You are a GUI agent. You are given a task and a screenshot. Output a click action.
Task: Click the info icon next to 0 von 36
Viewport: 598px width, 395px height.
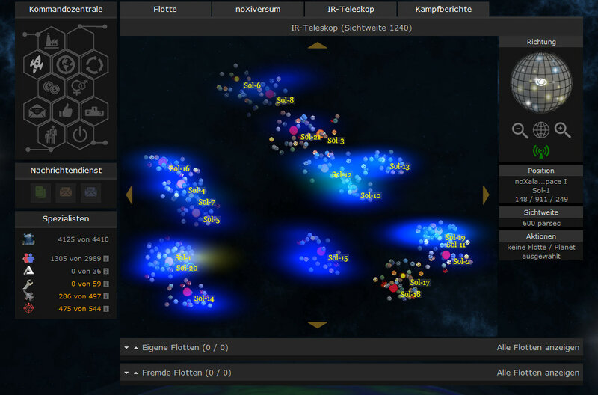pos(106,272)
